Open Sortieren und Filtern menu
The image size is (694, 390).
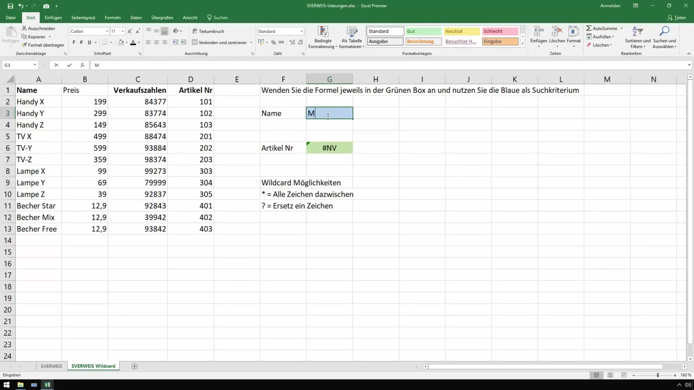(638, 37)
